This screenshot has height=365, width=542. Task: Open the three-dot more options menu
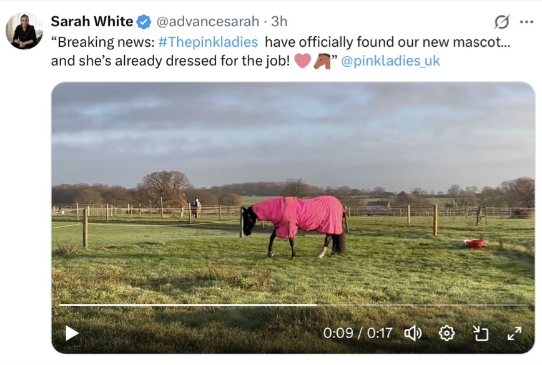tap(526, 22)
